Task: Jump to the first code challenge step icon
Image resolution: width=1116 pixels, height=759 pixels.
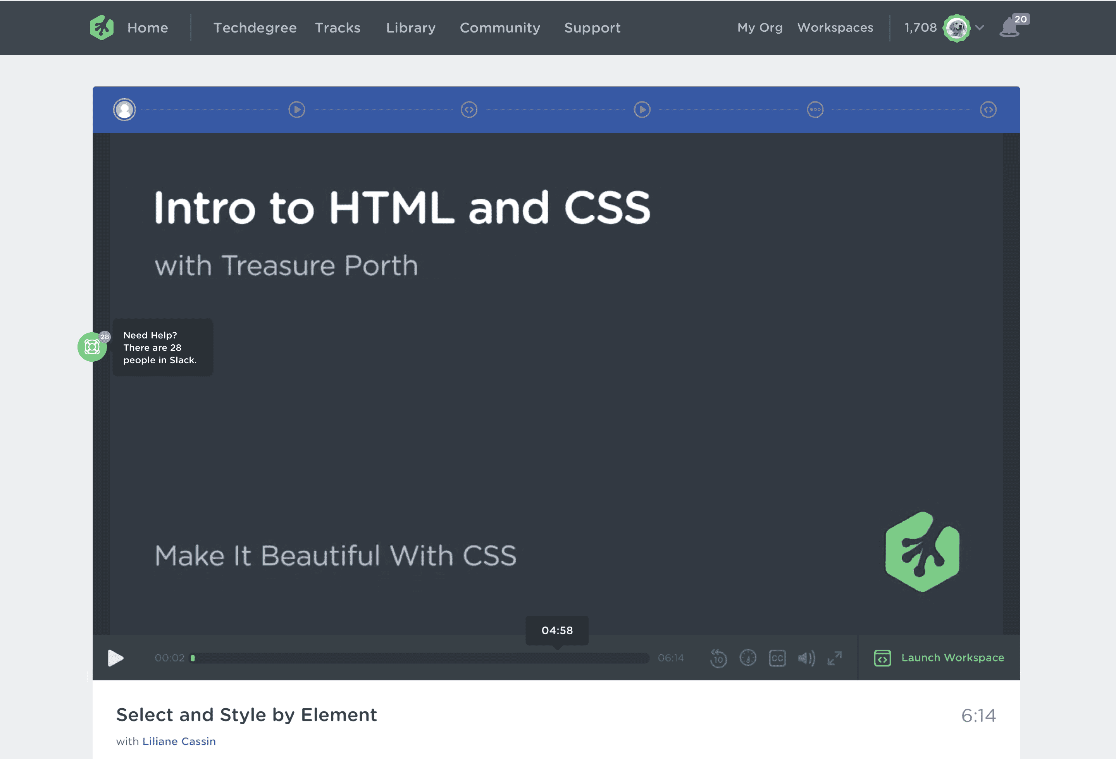Action: coord(469,110)
